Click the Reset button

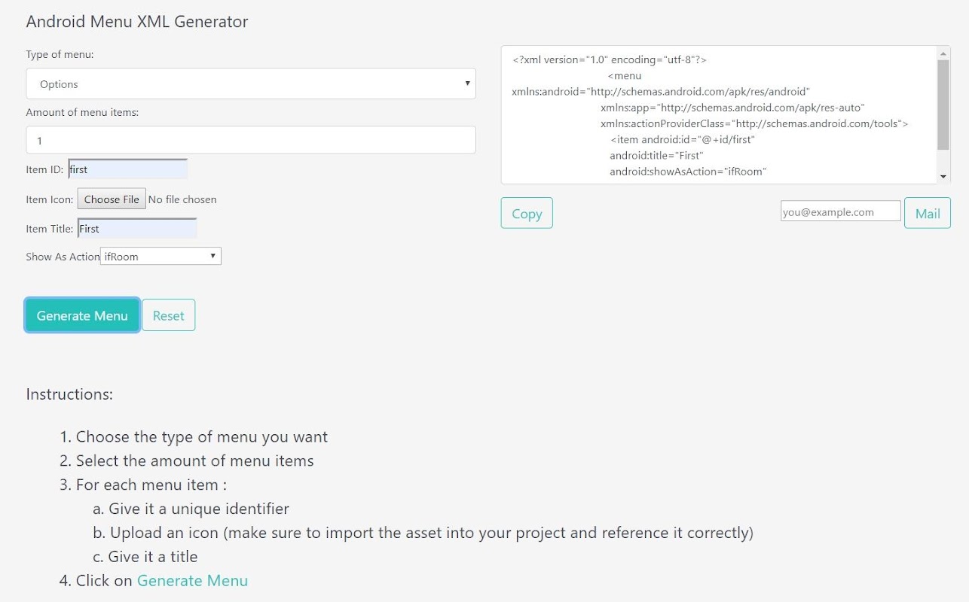pyautogui.click(x=169, y=315)
